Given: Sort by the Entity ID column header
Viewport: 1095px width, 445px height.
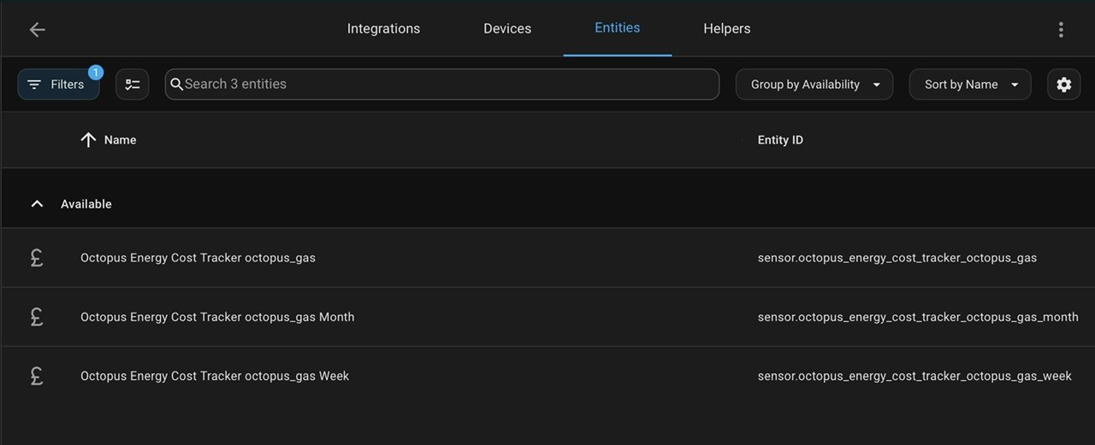Looking at the screenshot, I should coord(780,140).
